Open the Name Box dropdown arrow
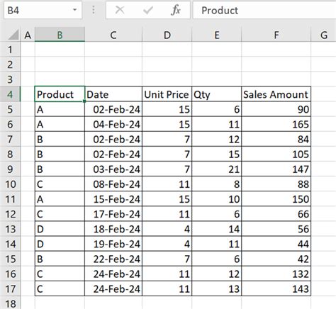This screenshot has width=336, height=309. [75, 10]
